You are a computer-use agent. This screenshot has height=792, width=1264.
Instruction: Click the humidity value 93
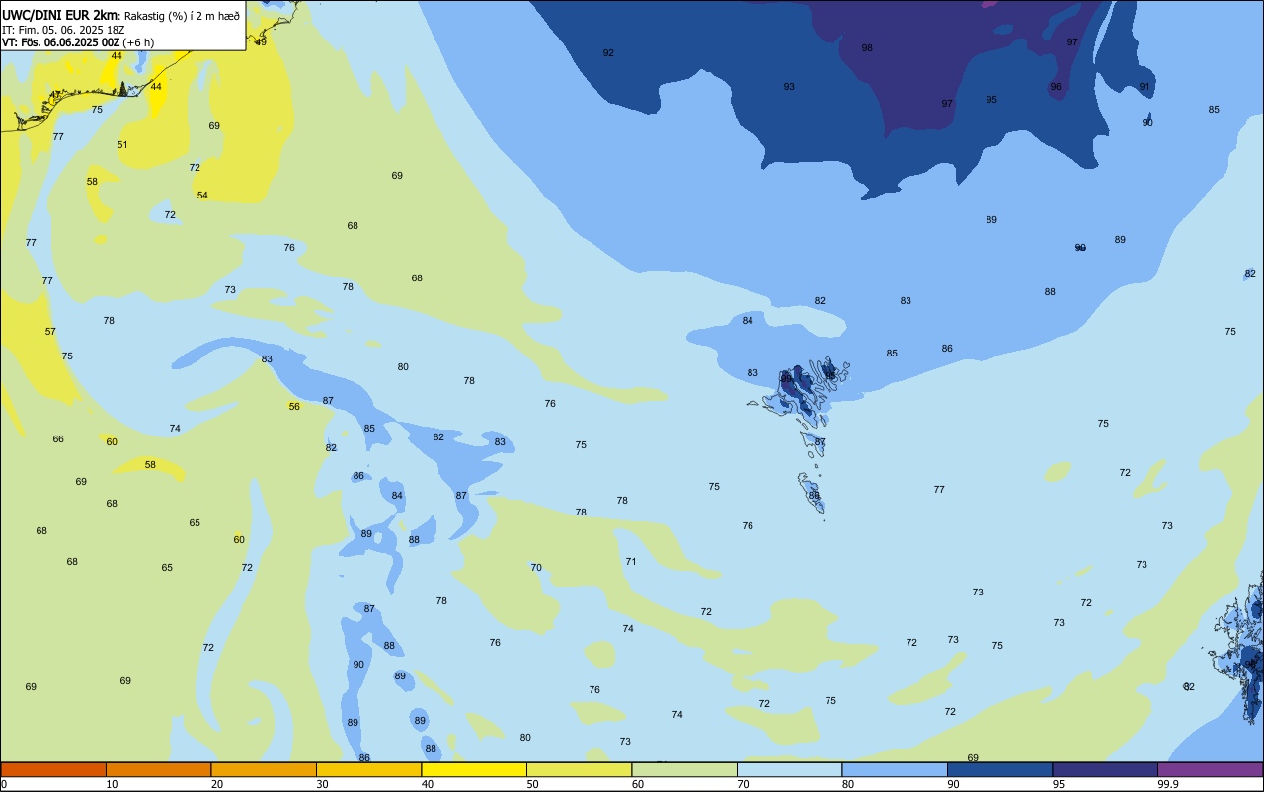tap(789, 87)
